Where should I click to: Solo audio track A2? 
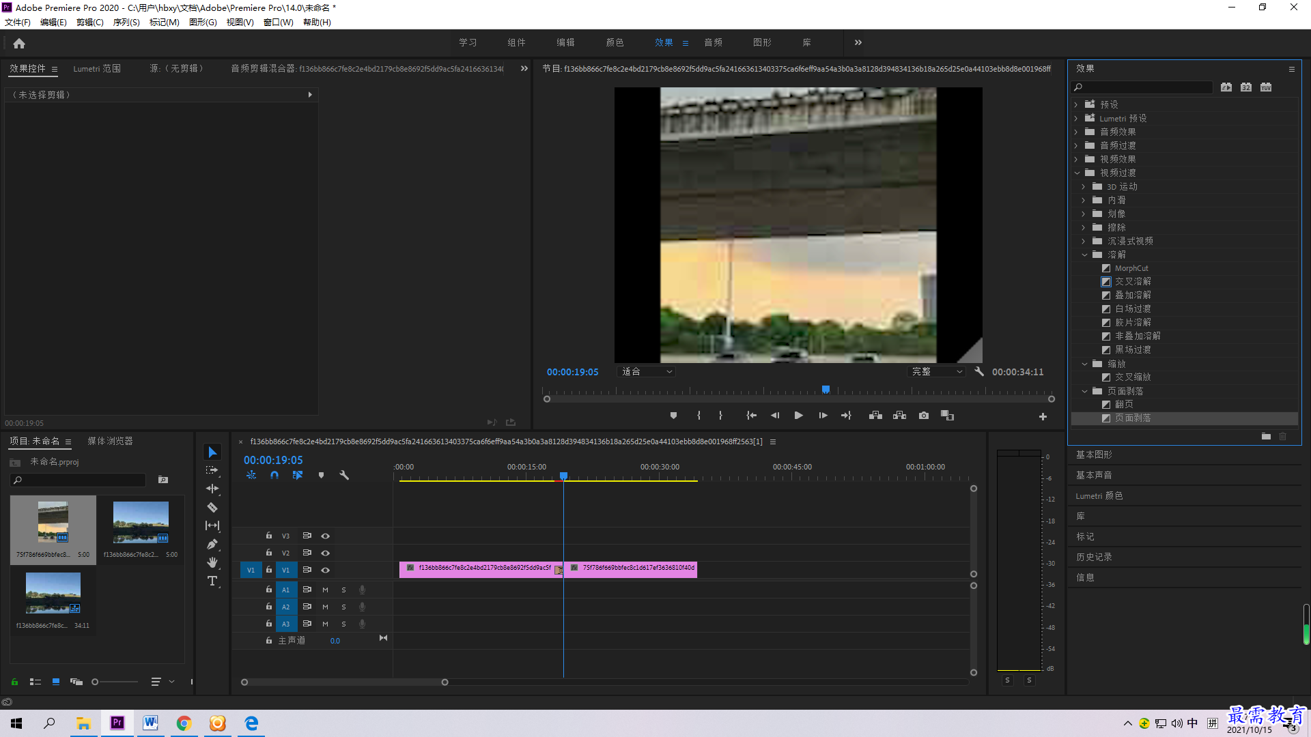(343, 607)
